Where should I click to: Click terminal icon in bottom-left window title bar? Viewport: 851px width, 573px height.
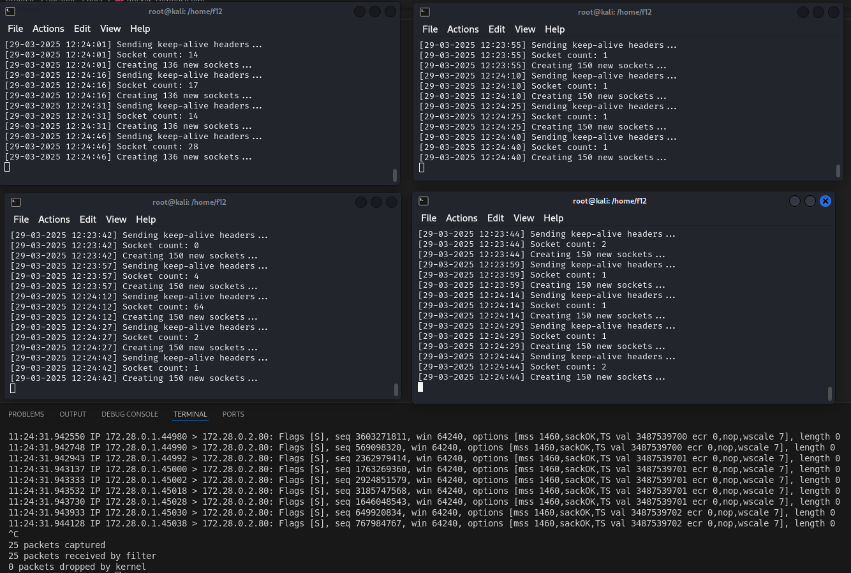click(x=16, y=202)
